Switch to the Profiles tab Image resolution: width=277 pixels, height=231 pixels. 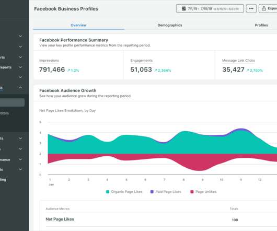click(261, 25)
